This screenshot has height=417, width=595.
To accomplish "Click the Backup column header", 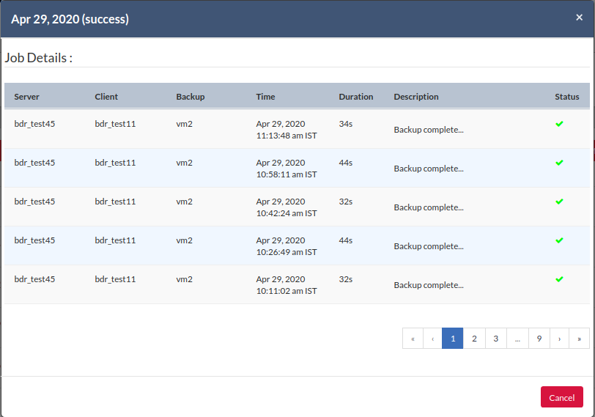I will [190, 97].
